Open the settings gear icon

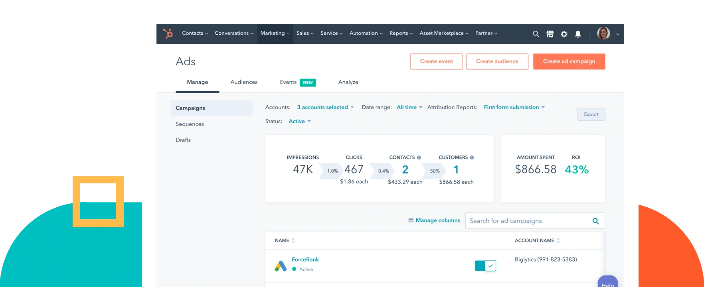pos(564,34)
